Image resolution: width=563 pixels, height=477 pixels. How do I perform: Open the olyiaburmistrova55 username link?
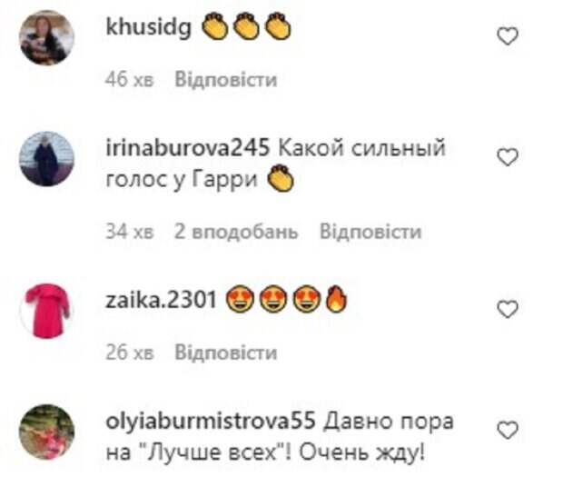[x=211, y=422]
